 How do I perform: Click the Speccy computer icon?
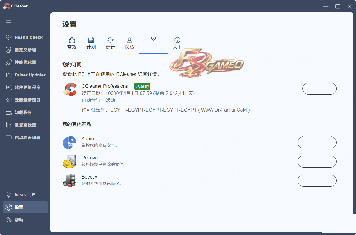(x=69, y=180)
